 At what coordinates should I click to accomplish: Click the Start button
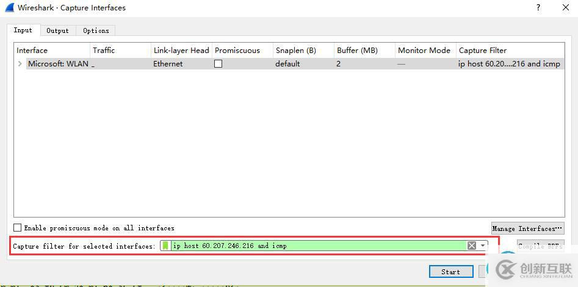tap(451, 272)
